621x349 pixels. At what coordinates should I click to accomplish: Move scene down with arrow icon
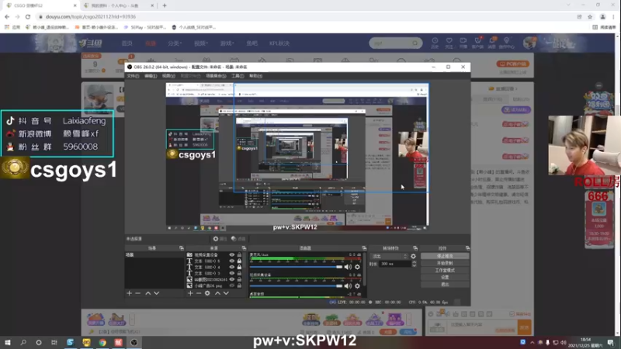[x=157, y=293]
